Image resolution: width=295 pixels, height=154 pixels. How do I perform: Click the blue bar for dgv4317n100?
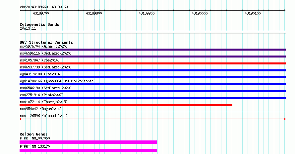click(152, 77)
